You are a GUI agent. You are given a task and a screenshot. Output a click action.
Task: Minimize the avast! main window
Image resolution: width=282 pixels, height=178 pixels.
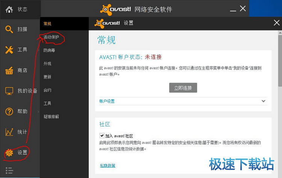[233, 11]
